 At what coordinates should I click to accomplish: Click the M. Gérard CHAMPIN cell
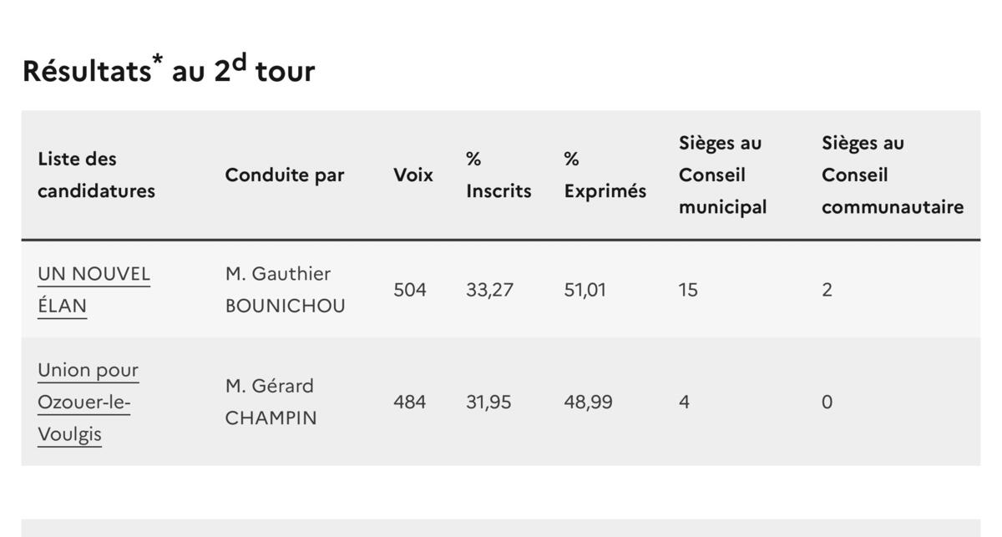click(271, 402)
